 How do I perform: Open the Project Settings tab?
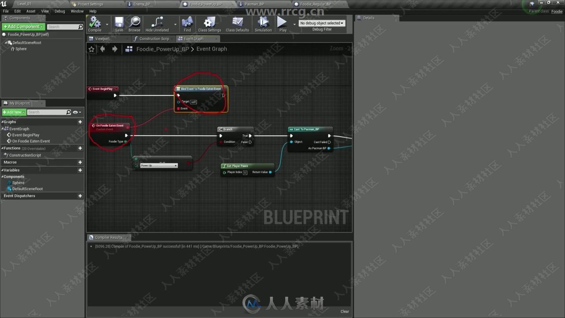[90, 4]
